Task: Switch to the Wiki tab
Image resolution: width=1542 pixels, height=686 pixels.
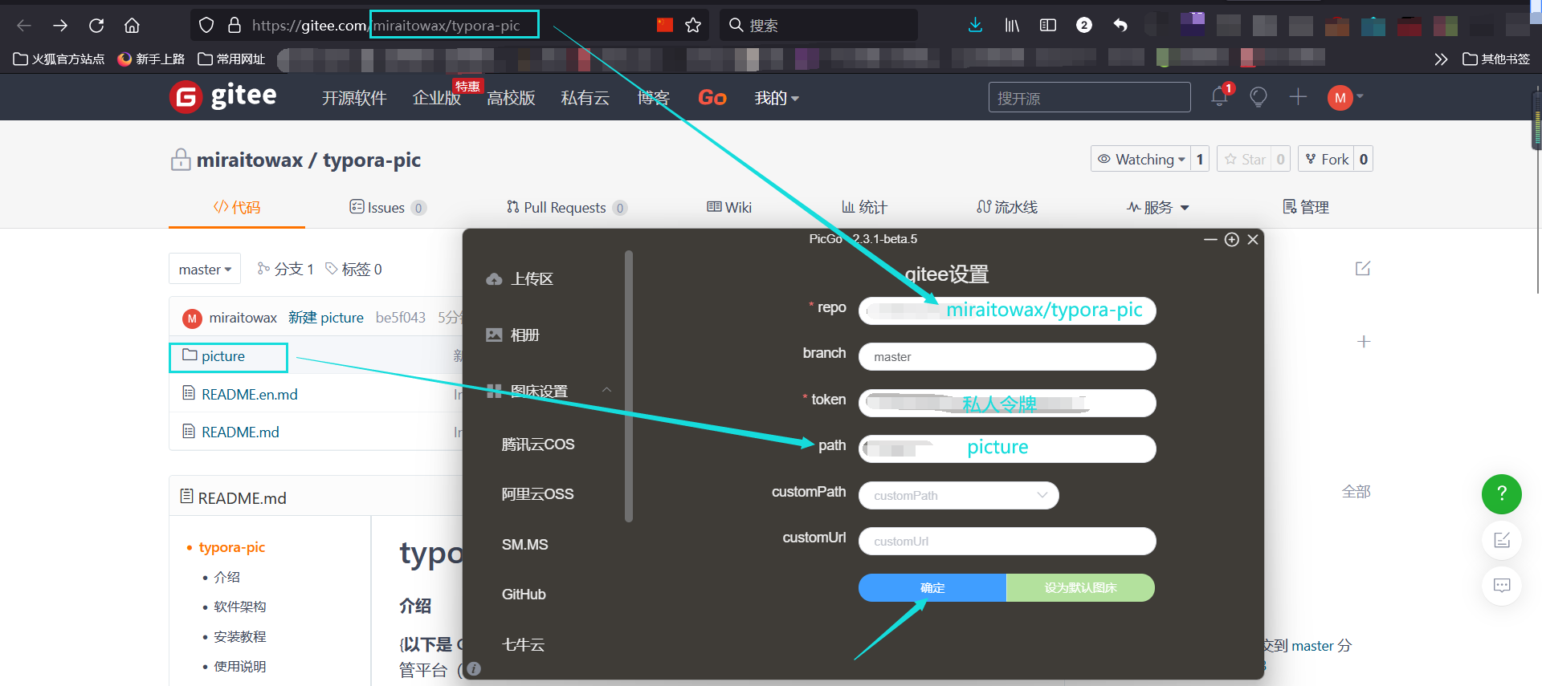Action: (x=729, y=208)
